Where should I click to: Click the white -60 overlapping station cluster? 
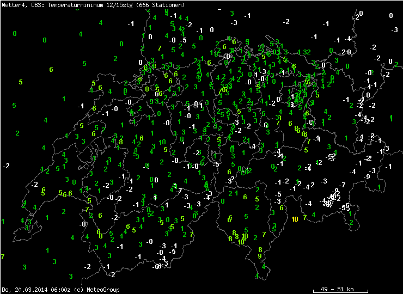[156, 266]
